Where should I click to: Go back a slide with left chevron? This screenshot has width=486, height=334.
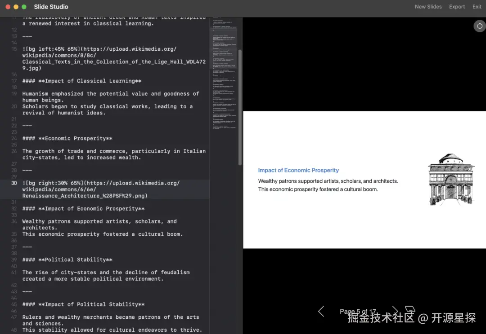(321, 311)
